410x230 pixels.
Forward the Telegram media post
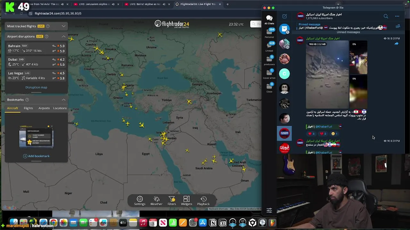[x=396, y=44]
